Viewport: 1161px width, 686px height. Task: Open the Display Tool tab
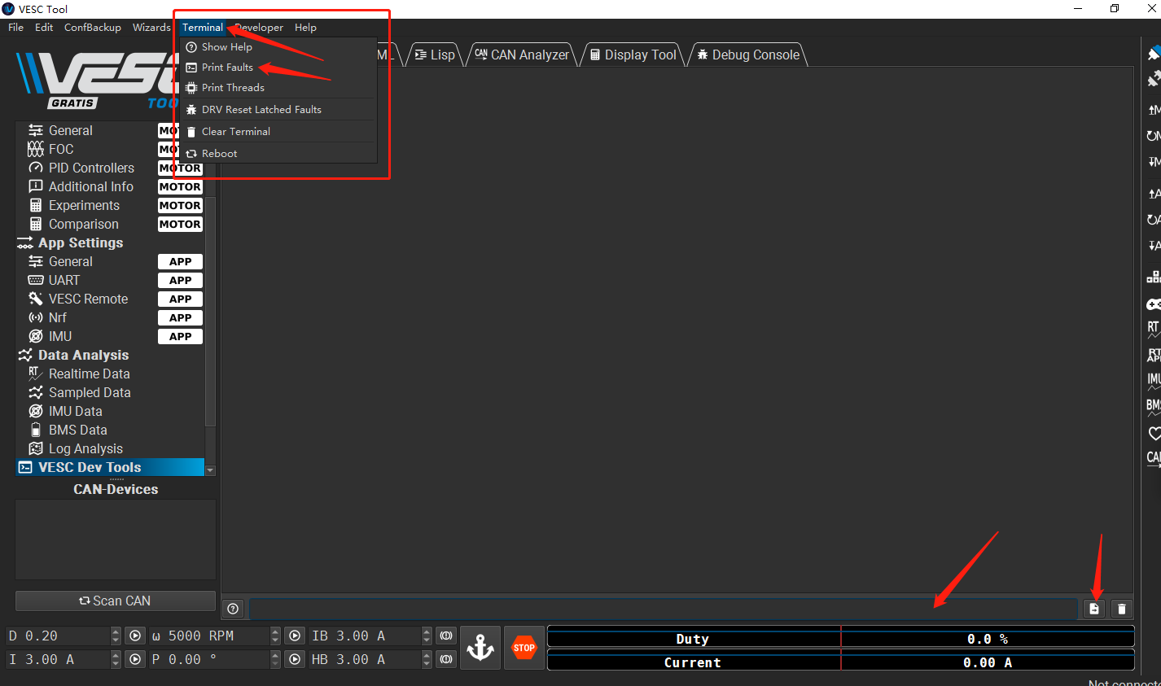click(x=633, y=55)
